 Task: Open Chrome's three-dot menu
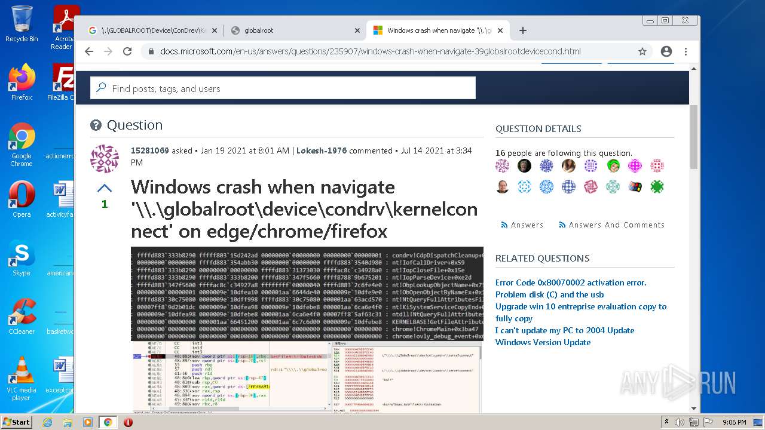pos(686,51)
